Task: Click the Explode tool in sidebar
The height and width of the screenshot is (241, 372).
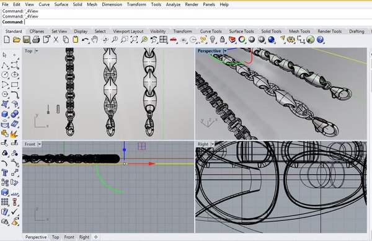Action: 14,134
